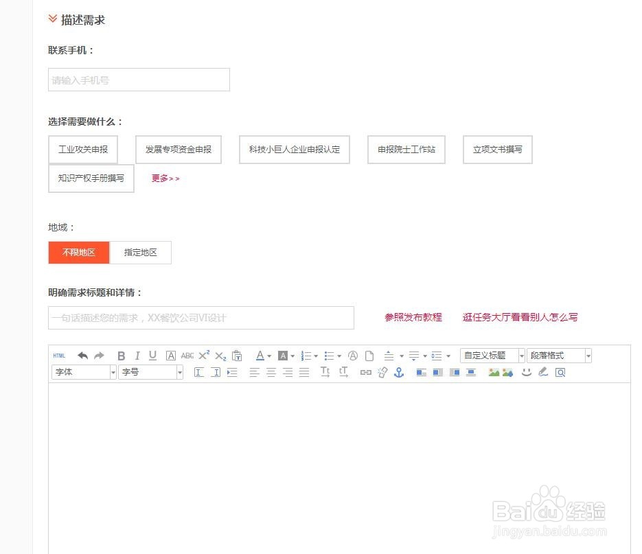Set left-to-right text direction
Screen dimensions: 642x554
point(199,372)
